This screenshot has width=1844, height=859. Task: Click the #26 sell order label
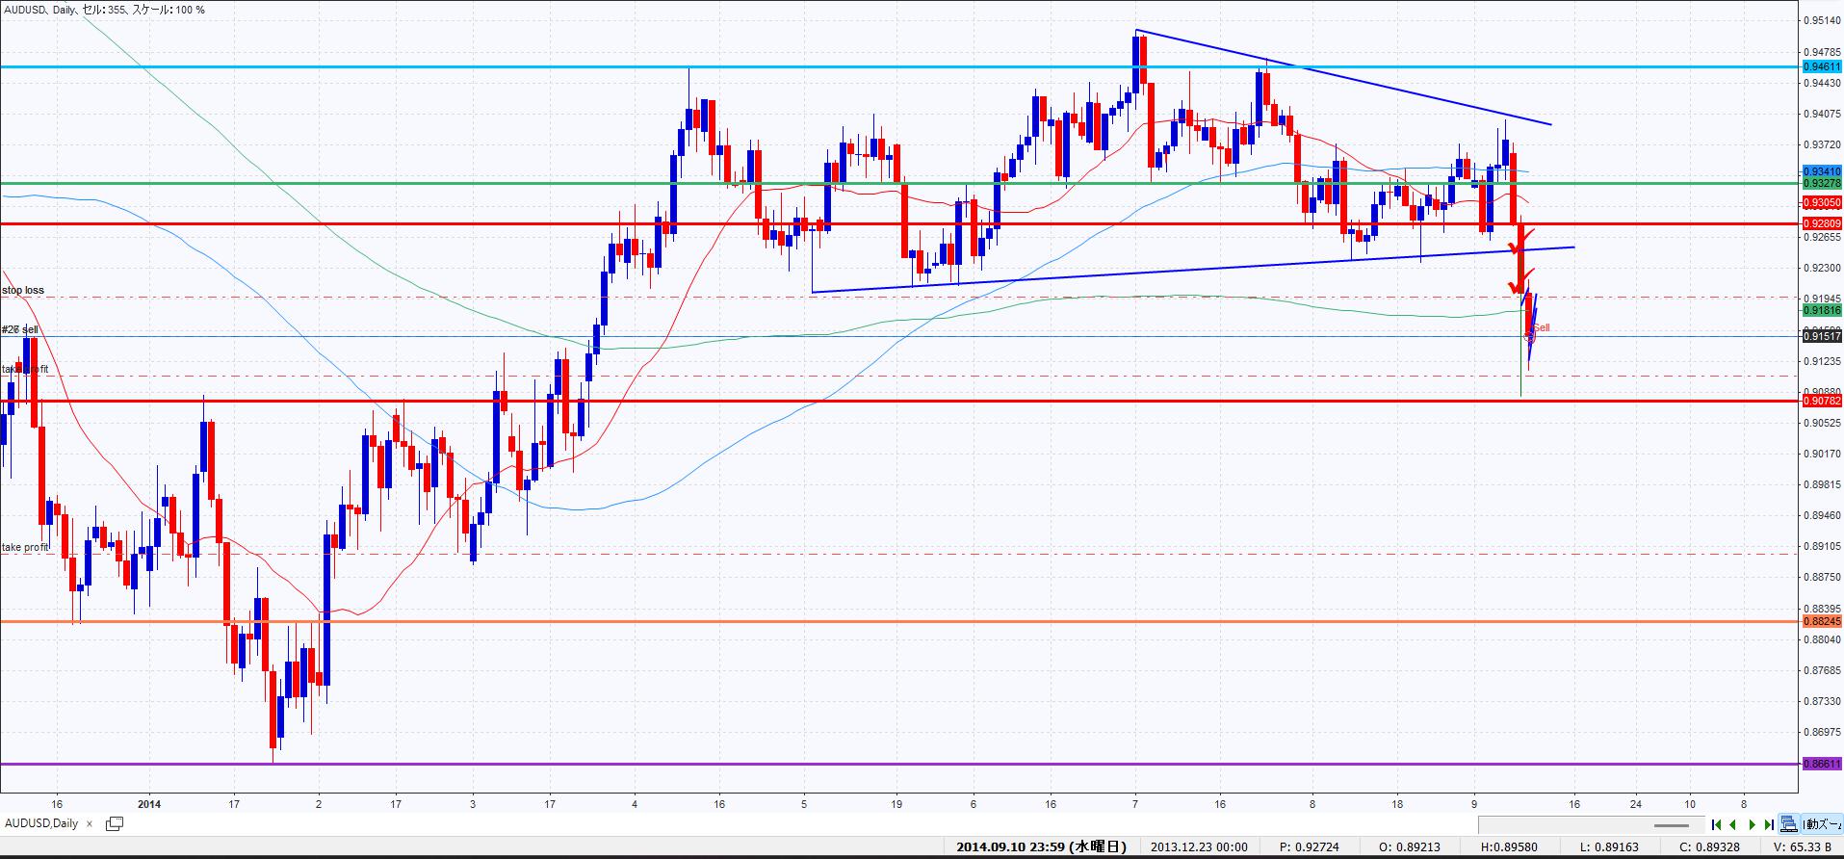pyautogui.click(x=20, y=329)
